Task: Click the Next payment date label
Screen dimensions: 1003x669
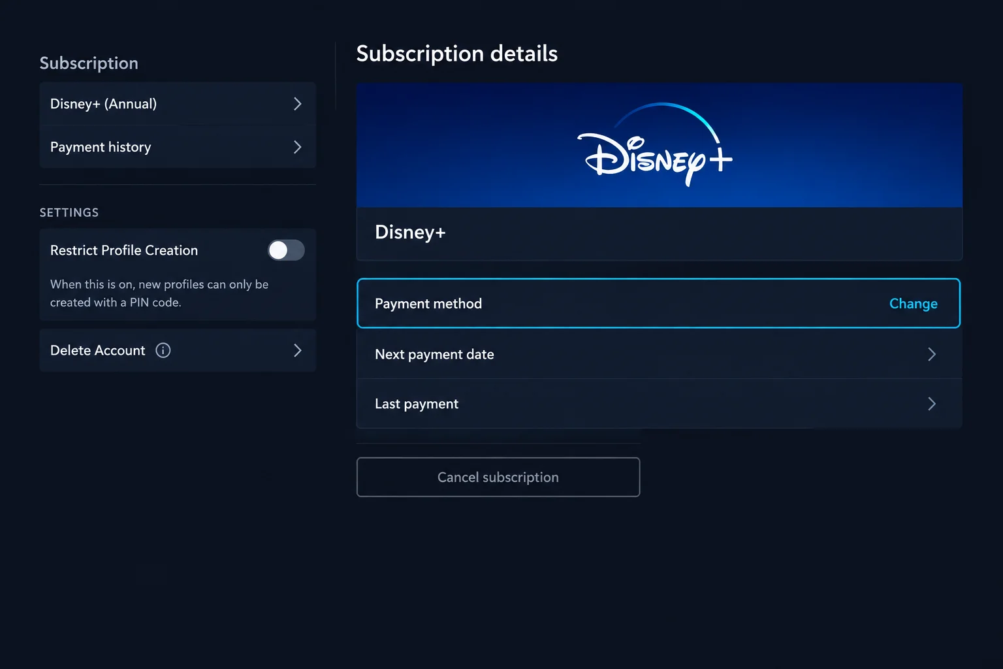Action: point(434,354)
